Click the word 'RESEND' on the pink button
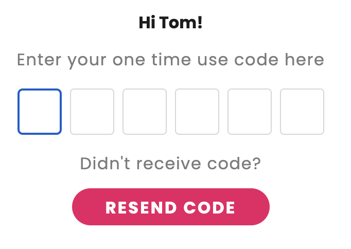This screenshot has width=351, height=249. pos(141,208)
